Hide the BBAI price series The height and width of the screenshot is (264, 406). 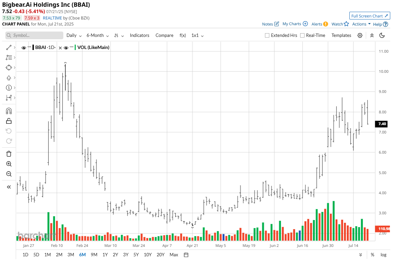coord(24,48)
